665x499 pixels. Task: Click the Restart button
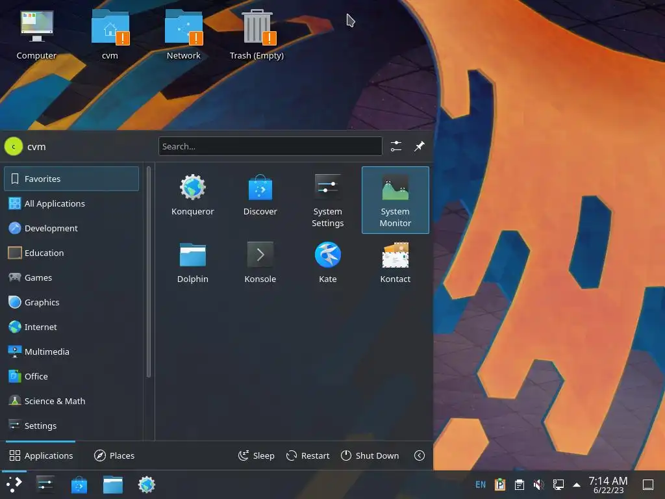pos(308,455)
